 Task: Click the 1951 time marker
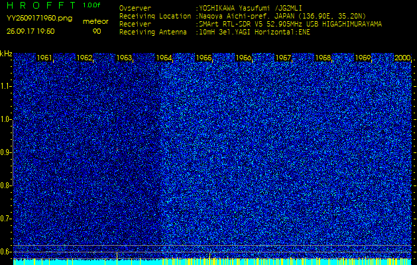44,58
